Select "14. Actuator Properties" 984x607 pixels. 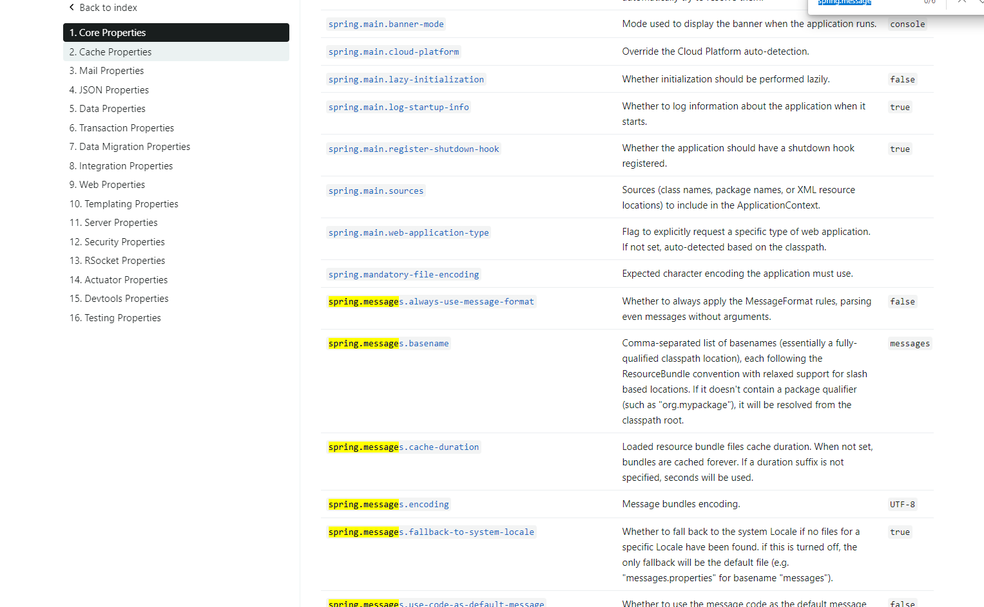coord(119,280)
